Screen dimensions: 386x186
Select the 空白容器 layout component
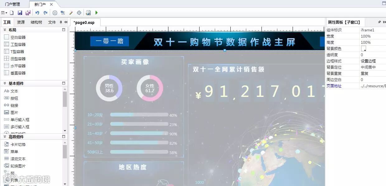[x=15, y=37]
